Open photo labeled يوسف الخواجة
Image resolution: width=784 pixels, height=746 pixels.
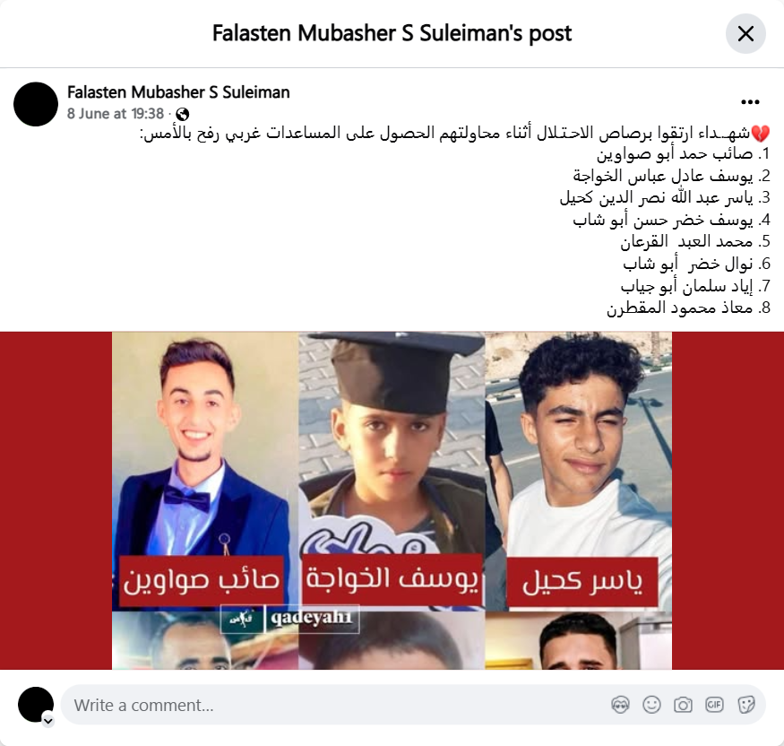[x=392, y=472]
